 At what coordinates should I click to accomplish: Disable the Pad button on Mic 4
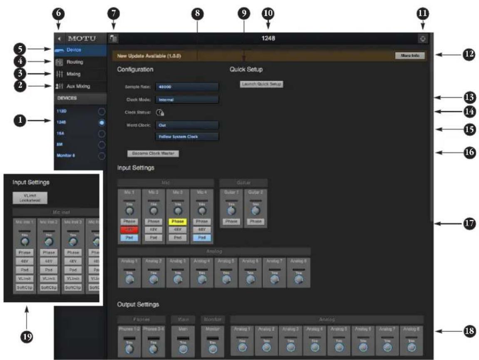tap(201, 238)
